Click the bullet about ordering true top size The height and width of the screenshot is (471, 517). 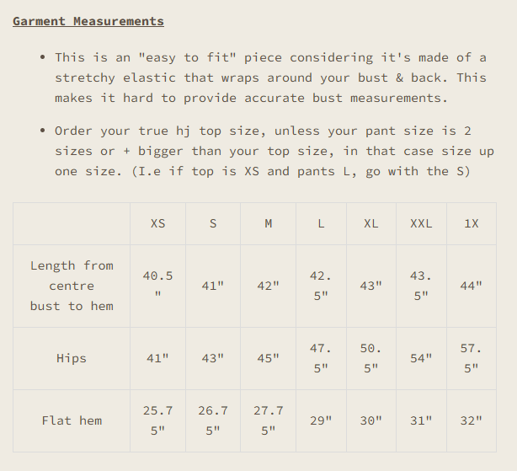point(263,151)
